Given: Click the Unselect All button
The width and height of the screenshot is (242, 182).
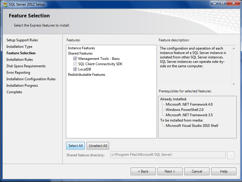Looking at the screenshot, I should point(98,146).
